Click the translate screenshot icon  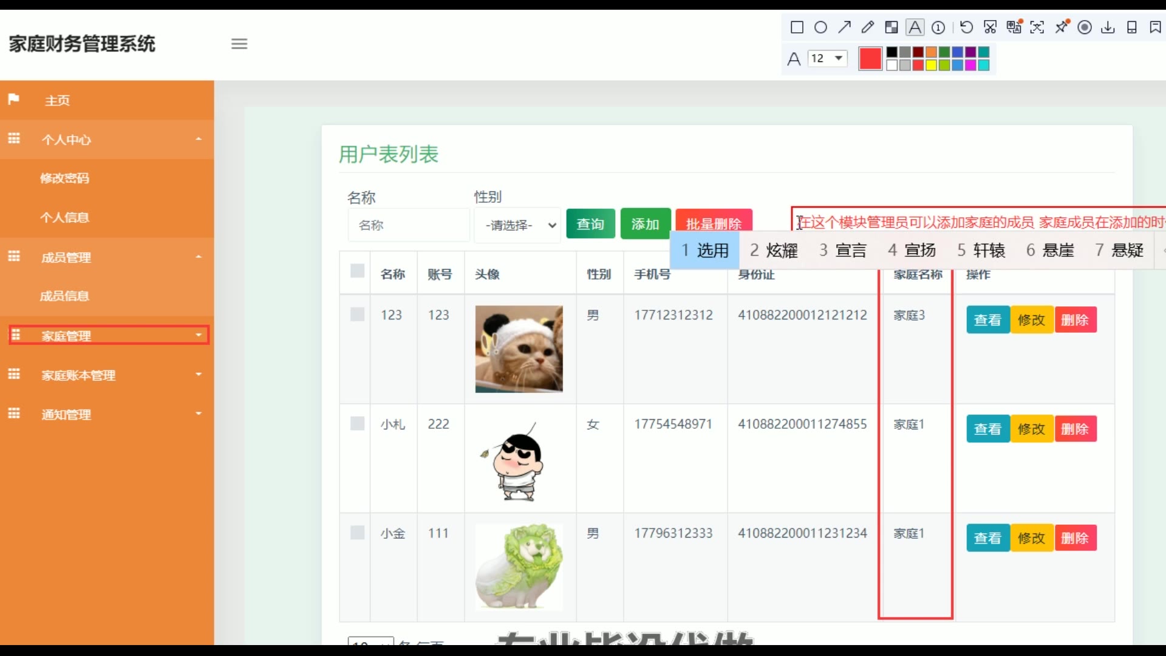click(1014, 27)
